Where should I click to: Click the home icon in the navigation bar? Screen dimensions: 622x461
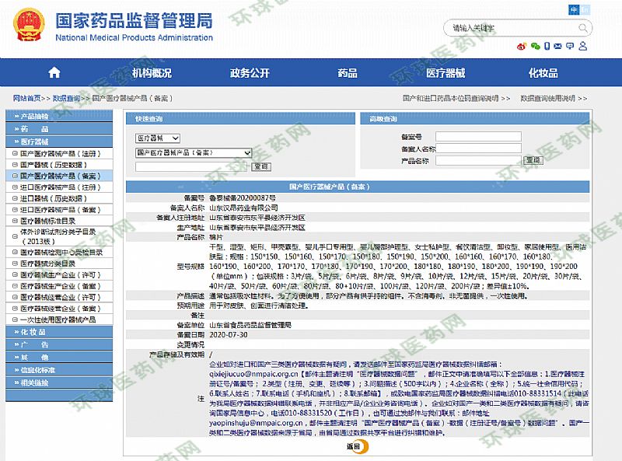point(54,73)
